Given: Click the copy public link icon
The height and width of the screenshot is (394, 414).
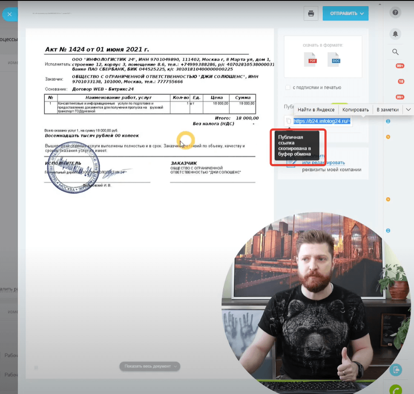Looking at the screenshot, I should 288,121.
